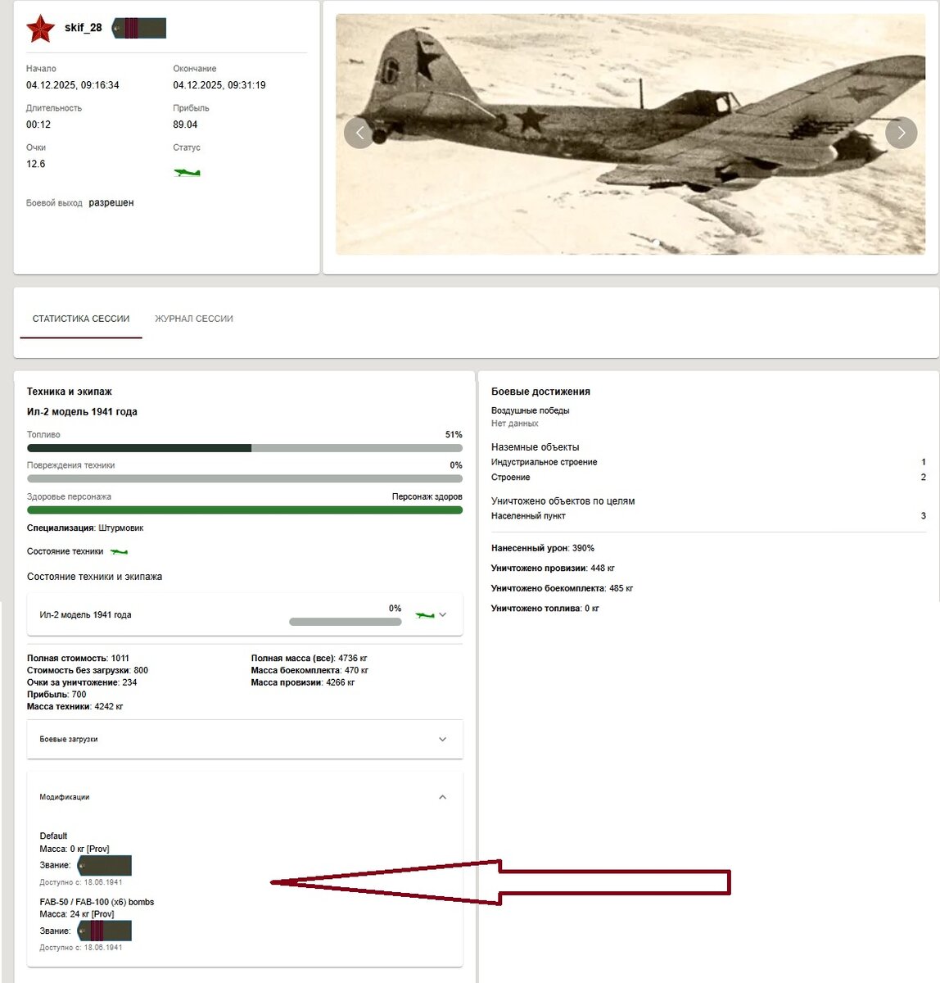This screenshot has height=983, width=940.
Task: Collapse the Модификации section
Action: click(x=443, y=797)
